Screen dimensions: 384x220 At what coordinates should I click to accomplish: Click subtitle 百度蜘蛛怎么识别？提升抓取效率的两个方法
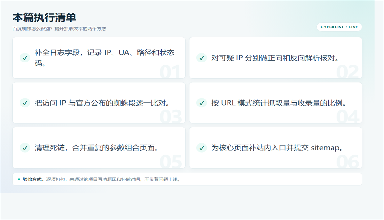[x=59, y=29]
